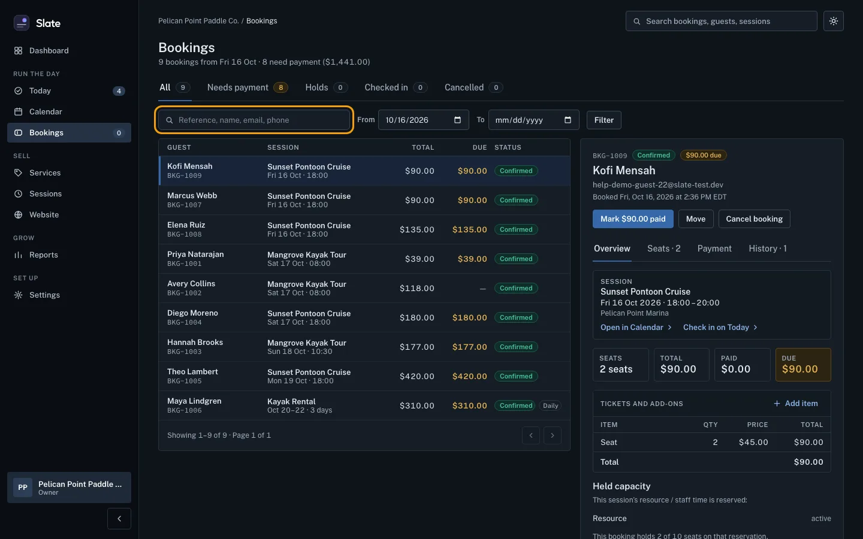The image size is (863, 539).
Task: Click the global search bookings field
Action: coord(722,21)
